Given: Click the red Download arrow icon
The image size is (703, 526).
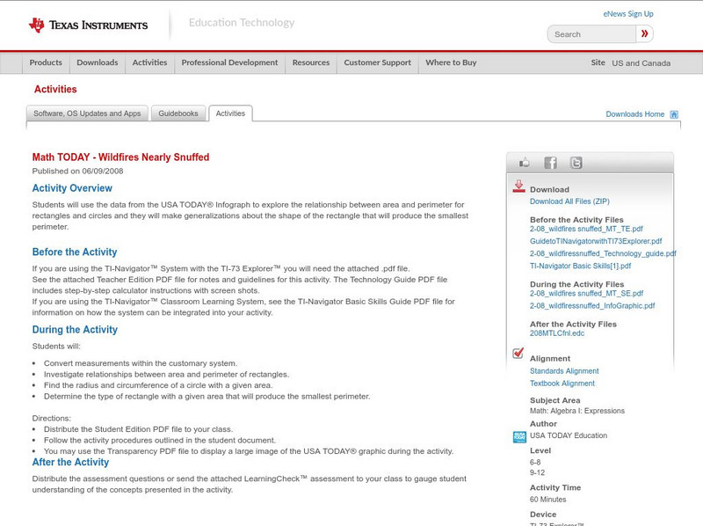Looking at the screenshot, I should (x=518, y=186).
